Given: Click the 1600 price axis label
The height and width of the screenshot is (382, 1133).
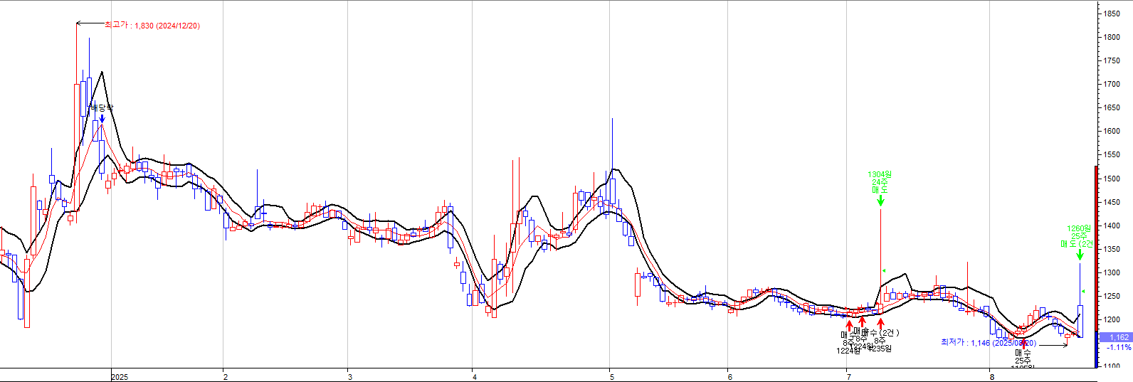Looking at the screenshot, I should 1112,131.
